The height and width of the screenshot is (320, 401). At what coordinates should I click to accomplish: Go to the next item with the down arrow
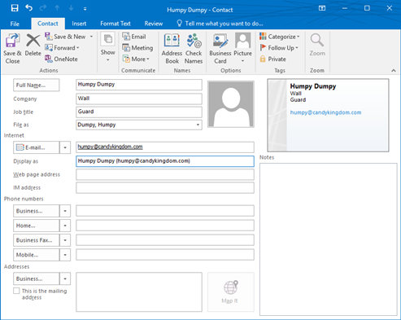tap(71, 8)
